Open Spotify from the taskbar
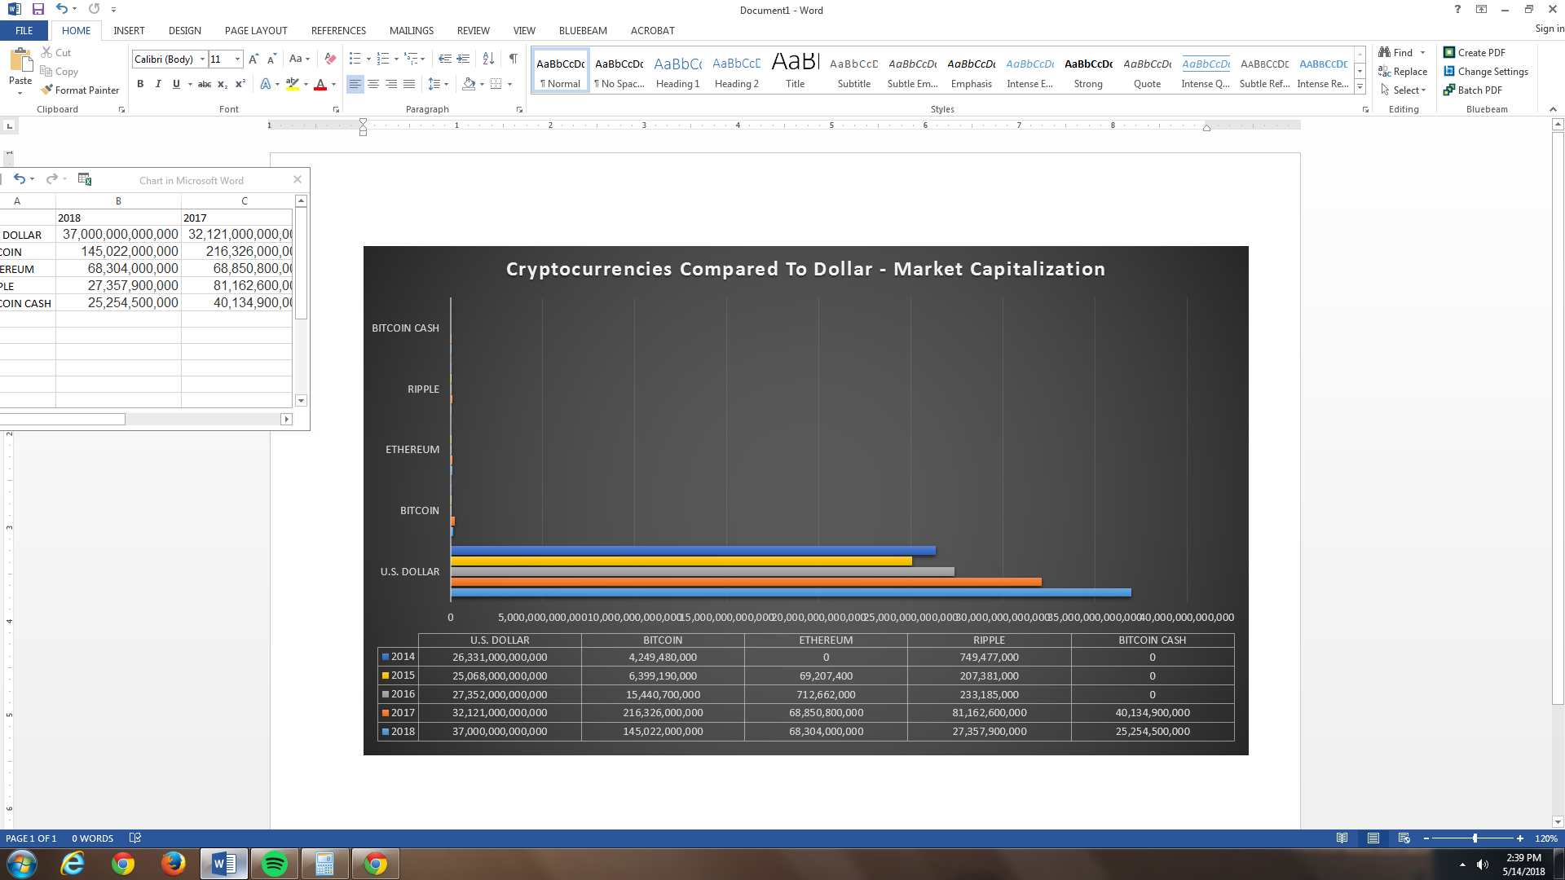 point(275,864)
